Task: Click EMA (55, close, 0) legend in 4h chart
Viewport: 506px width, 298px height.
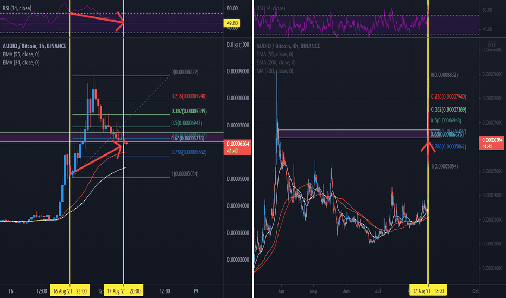Action: click(x=275, y=54)
